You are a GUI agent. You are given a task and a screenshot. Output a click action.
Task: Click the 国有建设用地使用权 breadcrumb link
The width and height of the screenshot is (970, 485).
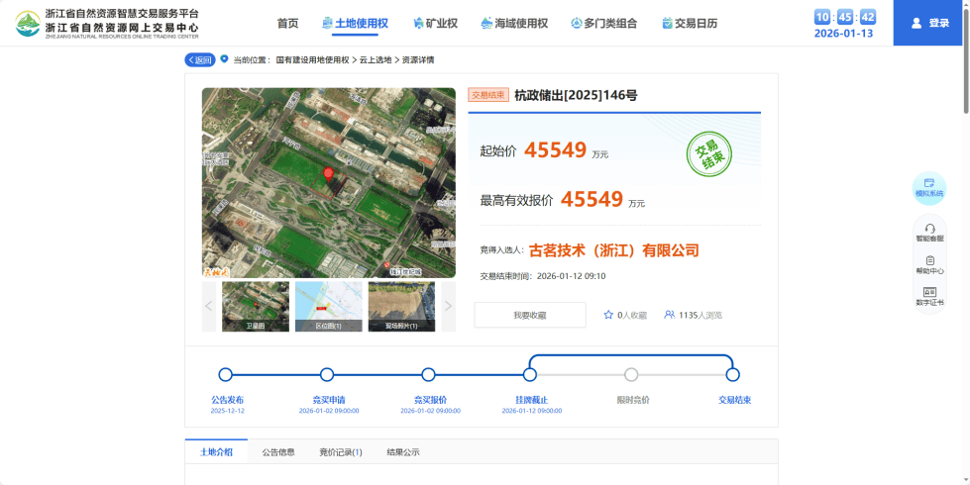[313, 60]
